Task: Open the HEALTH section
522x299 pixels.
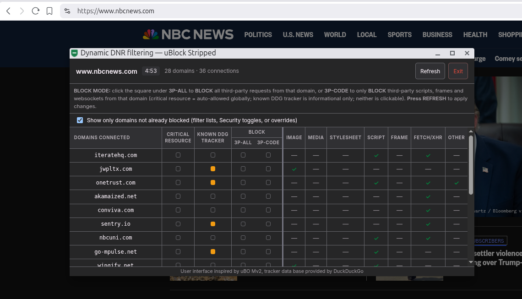Action: 475,35
